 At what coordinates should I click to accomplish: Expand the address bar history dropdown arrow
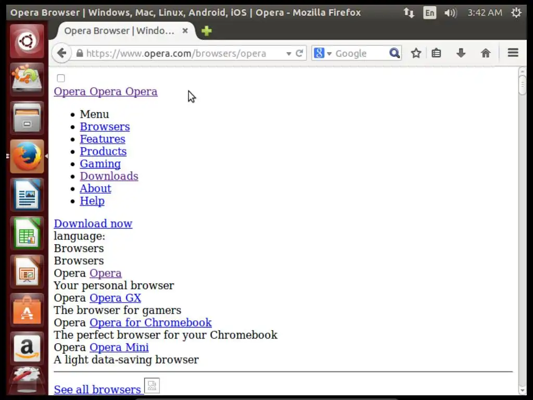[x=288, y=54]
